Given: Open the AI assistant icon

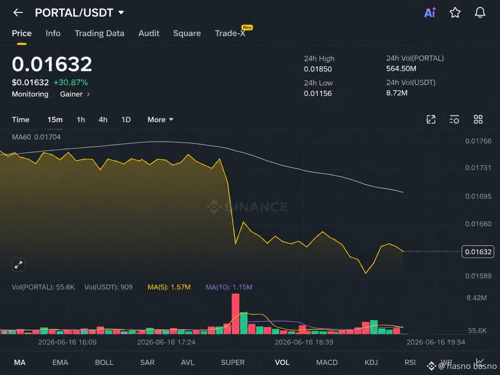Looking at the screenshot, I should click(430, 13).
